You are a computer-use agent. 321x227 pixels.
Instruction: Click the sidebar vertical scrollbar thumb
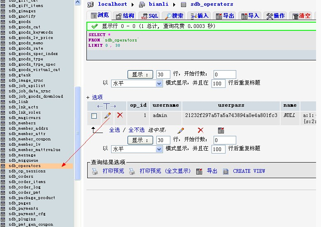[x=77, y=133]
